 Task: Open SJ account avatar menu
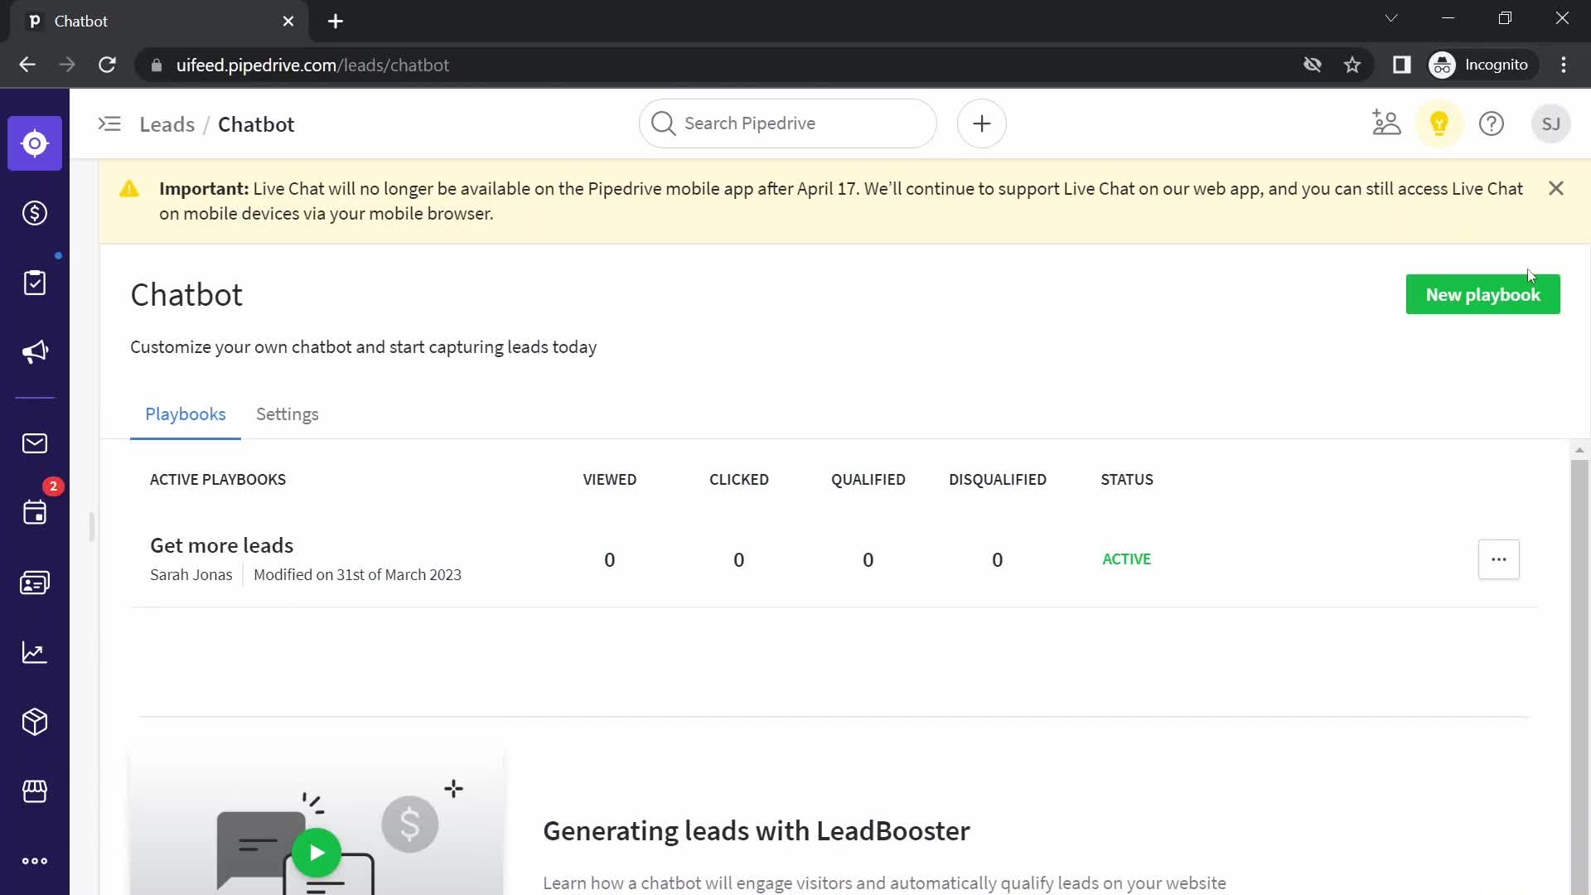1551,123
